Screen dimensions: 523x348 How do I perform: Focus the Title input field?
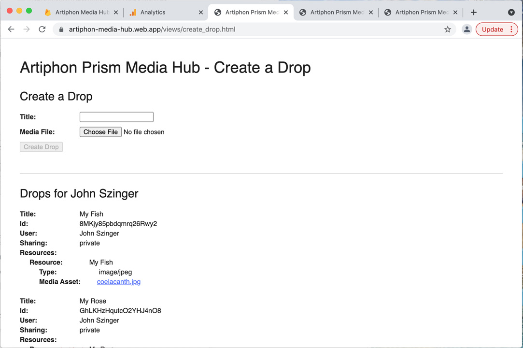[116, 117]
